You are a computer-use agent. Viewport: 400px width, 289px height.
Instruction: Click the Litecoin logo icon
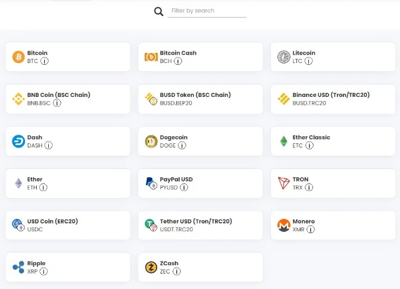pos(284,57)
